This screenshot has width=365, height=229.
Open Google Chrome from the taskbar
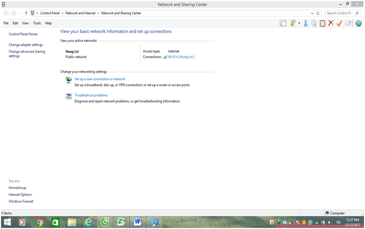[39, 222]
